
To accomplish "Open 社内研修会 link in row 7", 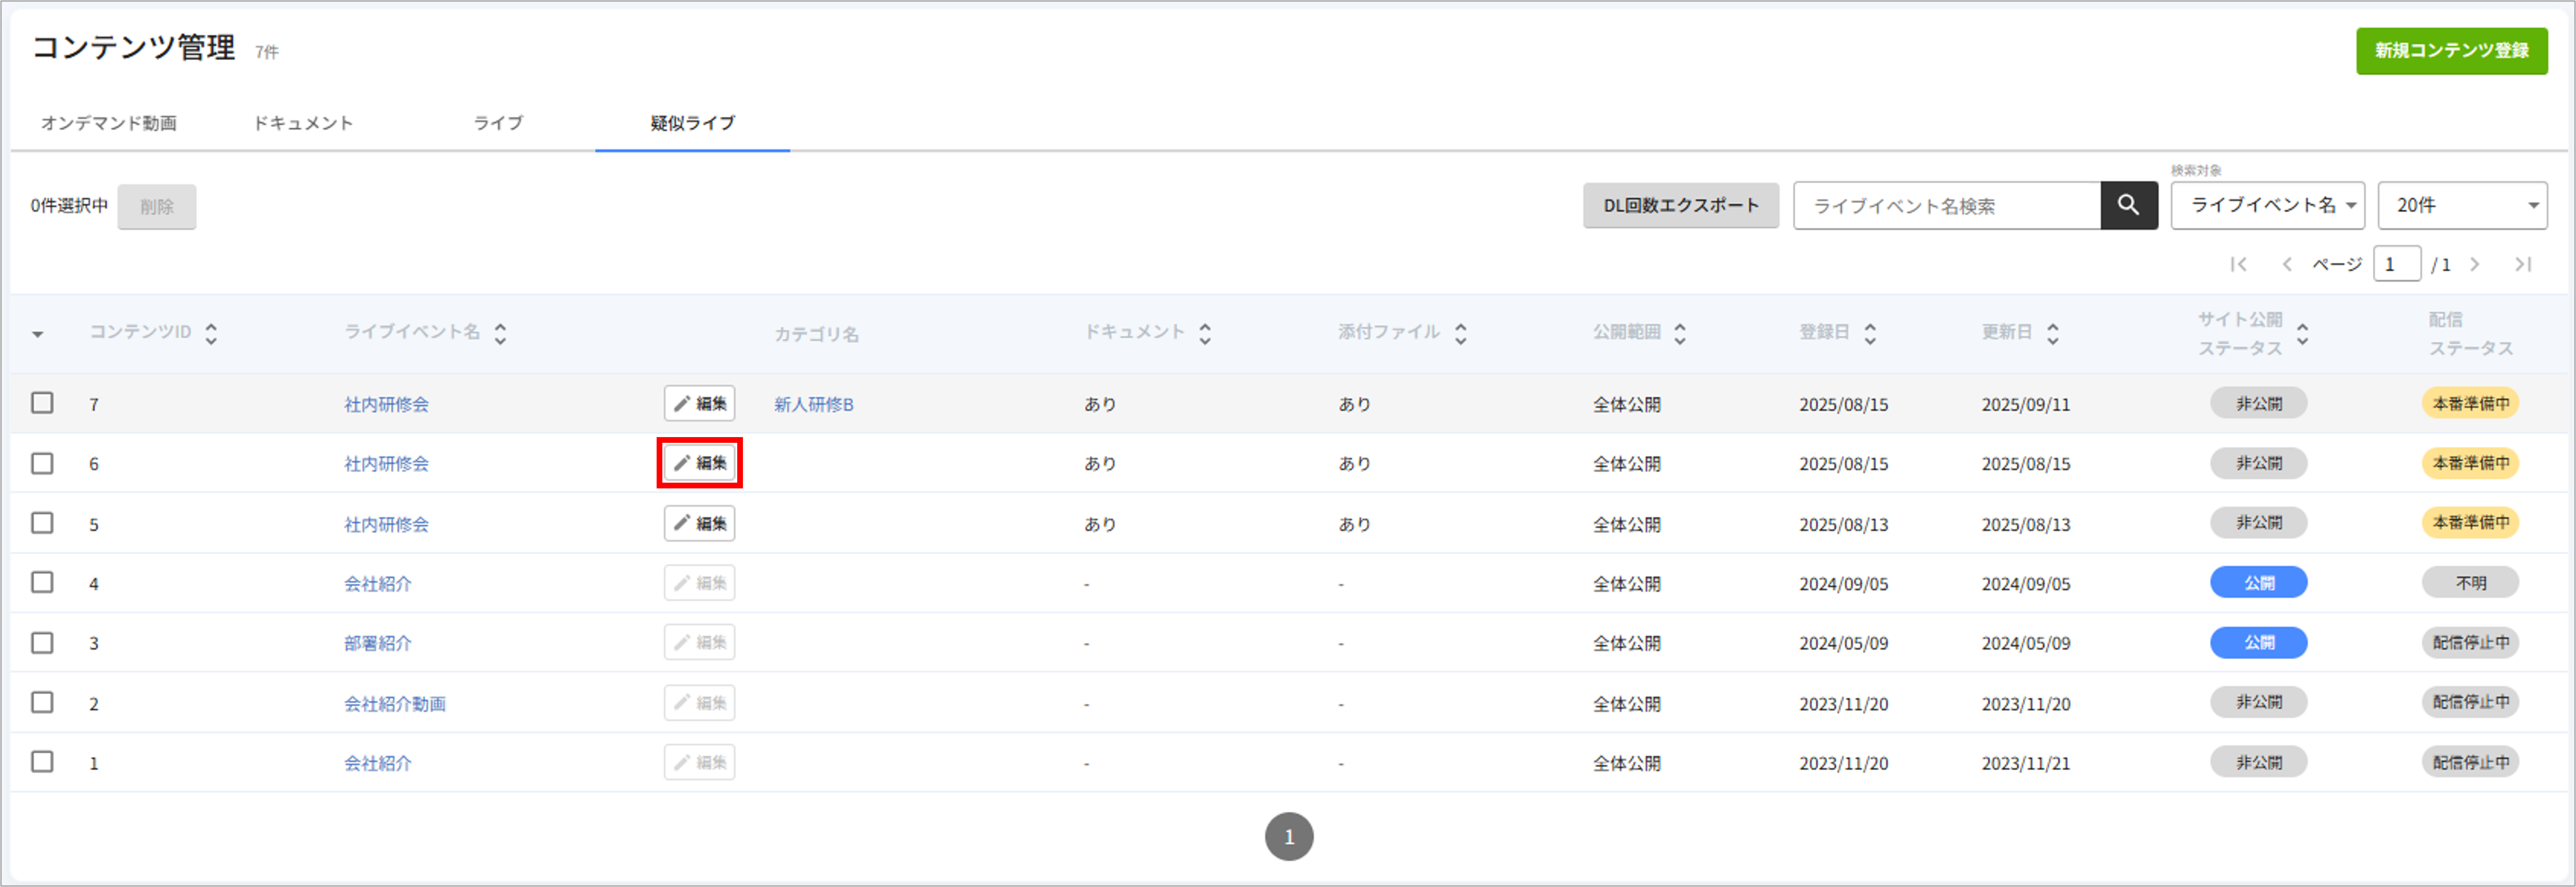I will click(386, 404).
